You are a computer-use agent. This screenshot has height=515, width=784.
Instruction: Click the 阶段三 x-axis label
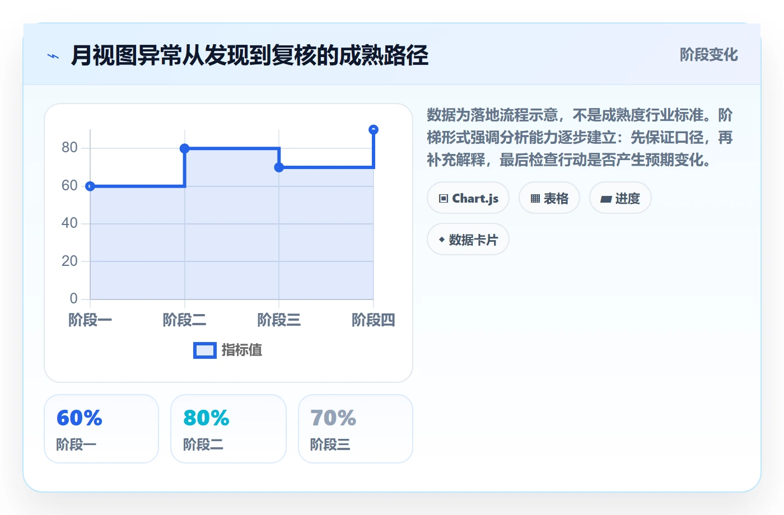pos(279,320)
